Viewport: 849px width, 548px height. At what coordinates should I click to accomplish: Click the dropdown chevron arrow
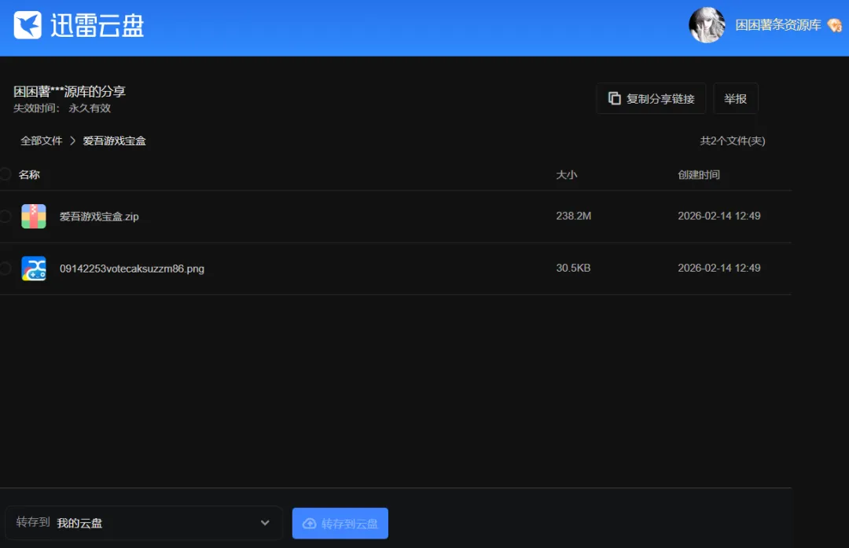click(265, 523)
